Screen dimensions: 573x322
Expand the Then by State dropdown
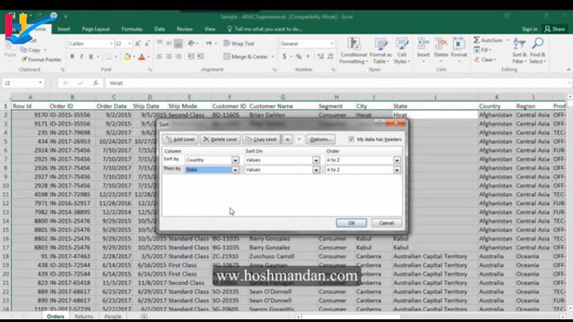tap(236, 170)
